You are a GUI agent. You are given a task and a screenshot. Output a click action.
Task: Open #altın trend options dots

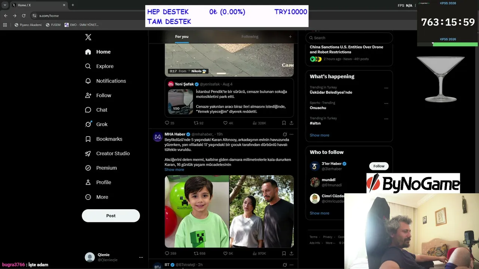(386, 119)
